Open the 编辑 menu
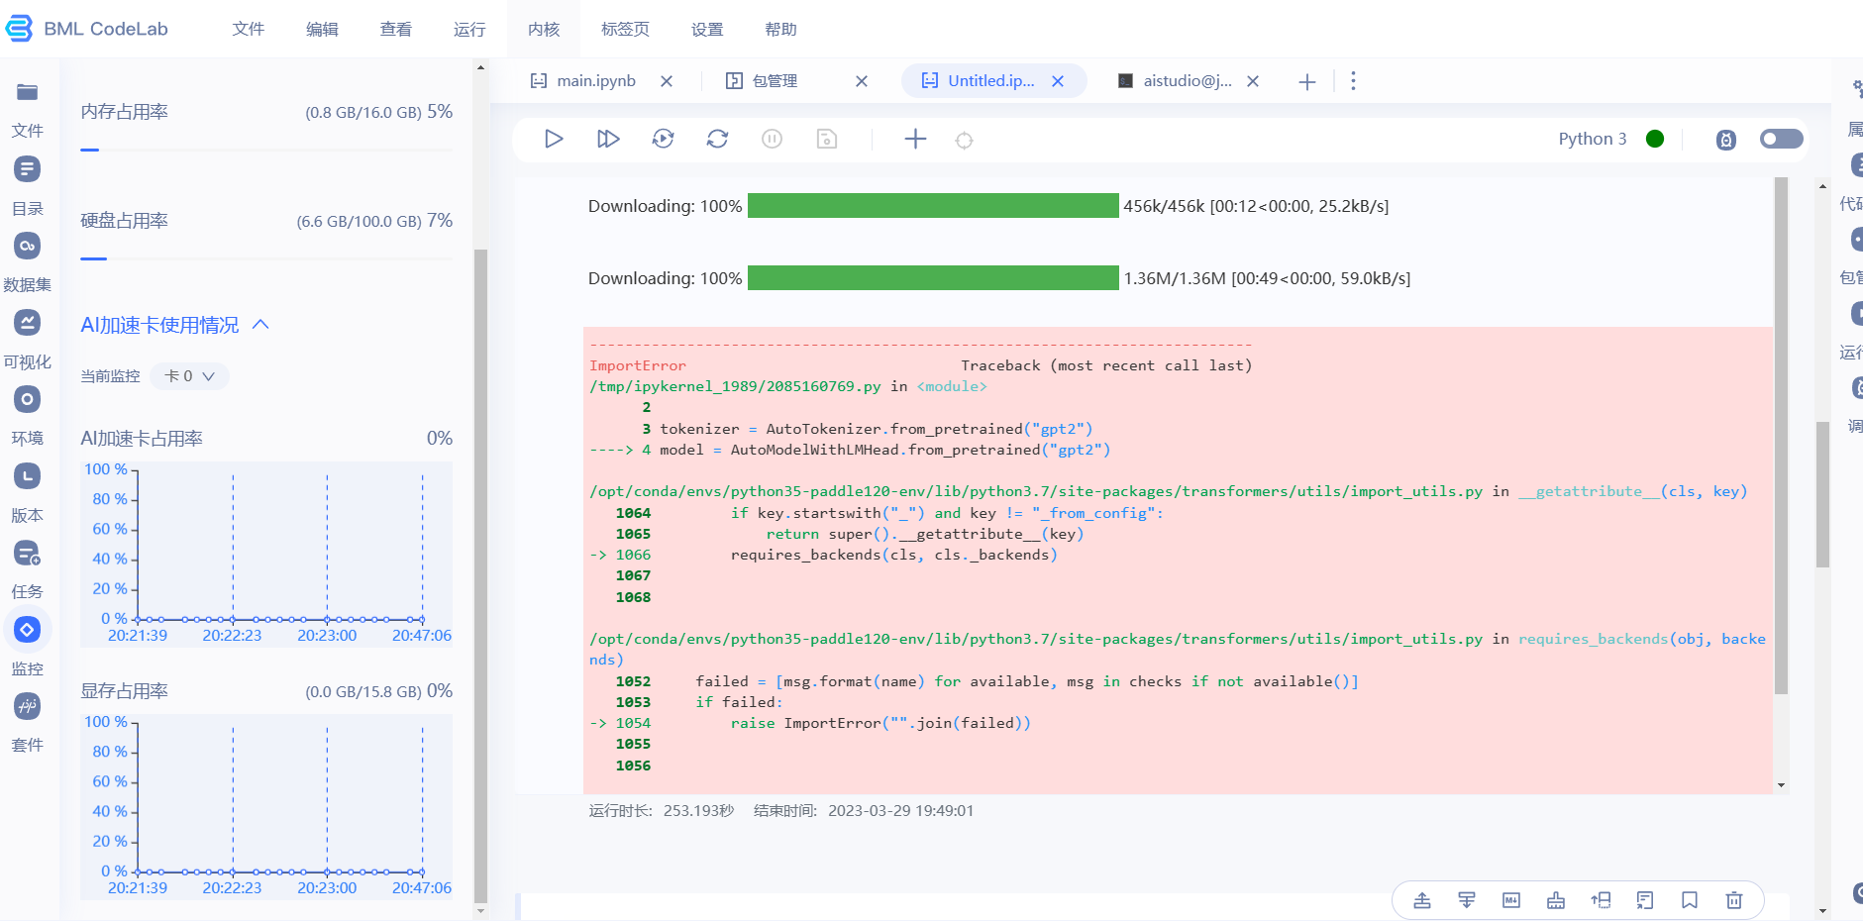 click(322, 30)
